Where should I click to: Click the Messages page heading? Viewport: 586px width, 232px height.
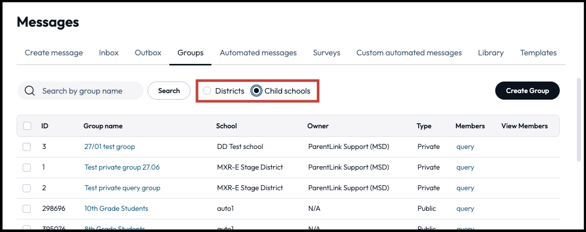(48, 22)
